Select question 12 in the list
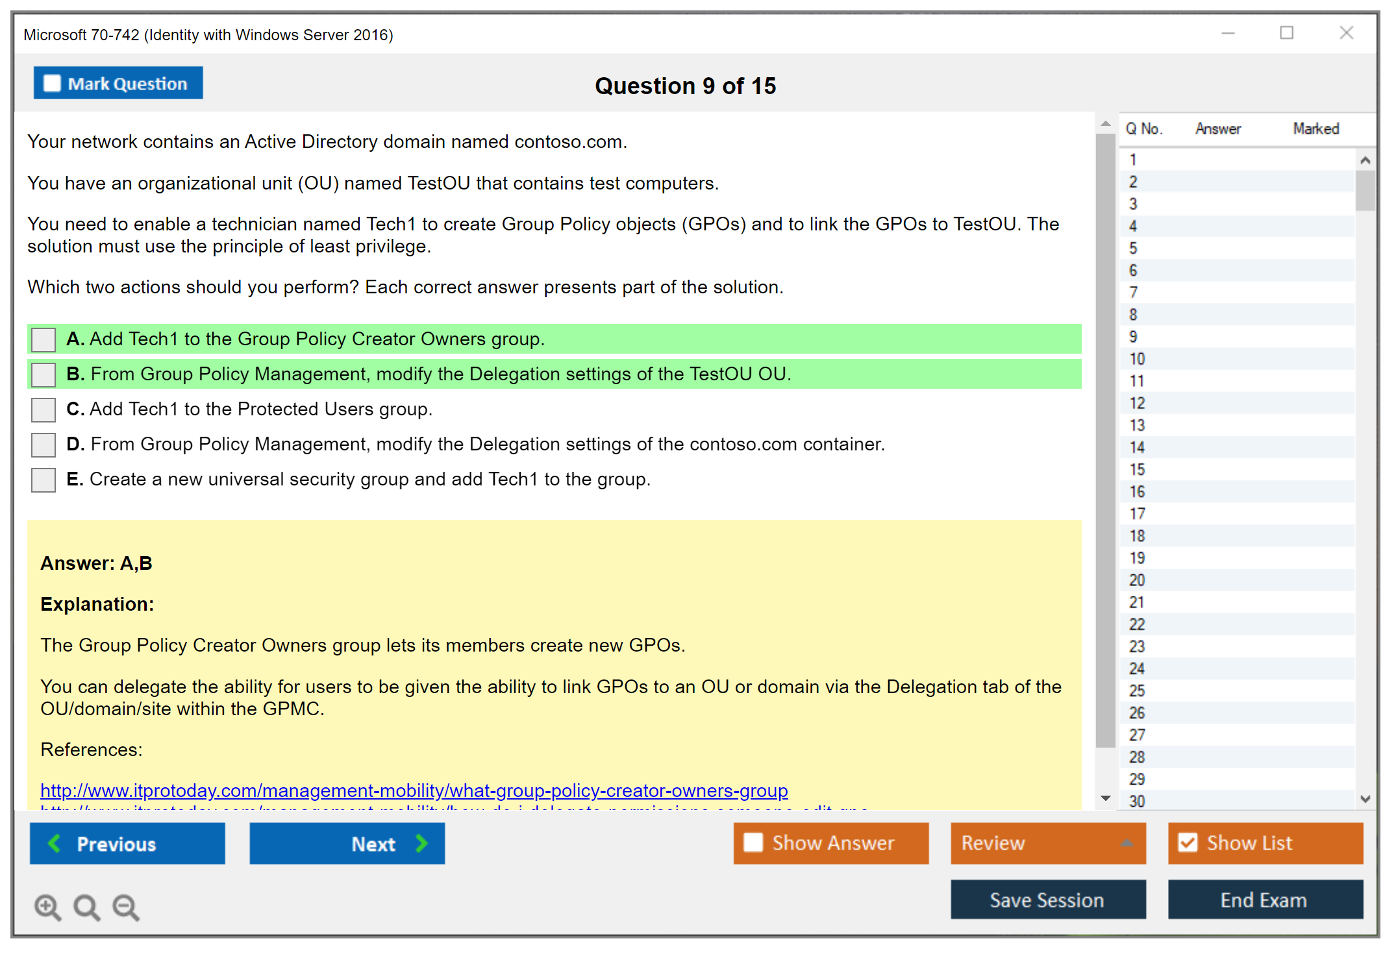This screenshot has width=1396, height=954. point(1137,403)
